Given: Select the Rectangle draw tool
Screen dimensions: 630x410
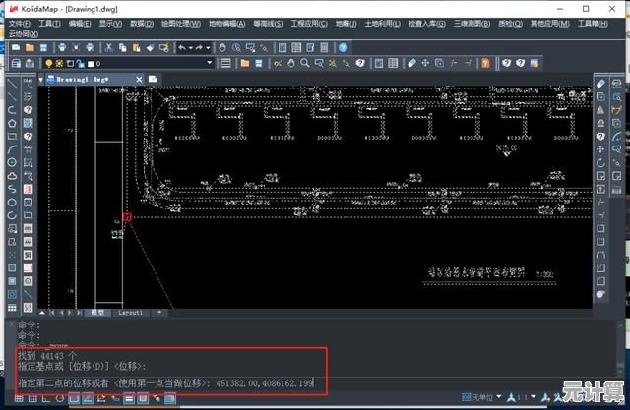Looking at the screenshot, I should [x=12, y=137].
